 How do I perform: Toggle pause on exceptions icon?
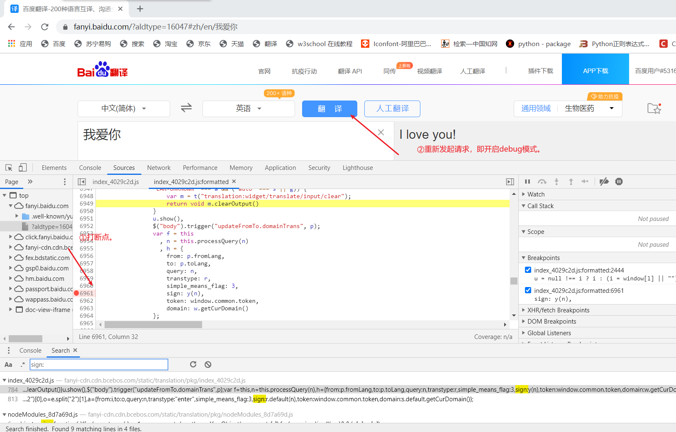(x=619, y=182)
